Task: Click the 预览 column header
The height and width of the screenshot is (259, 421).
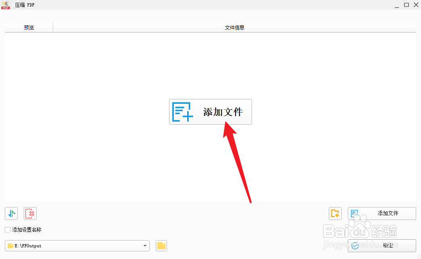Action: pos(29,27)
